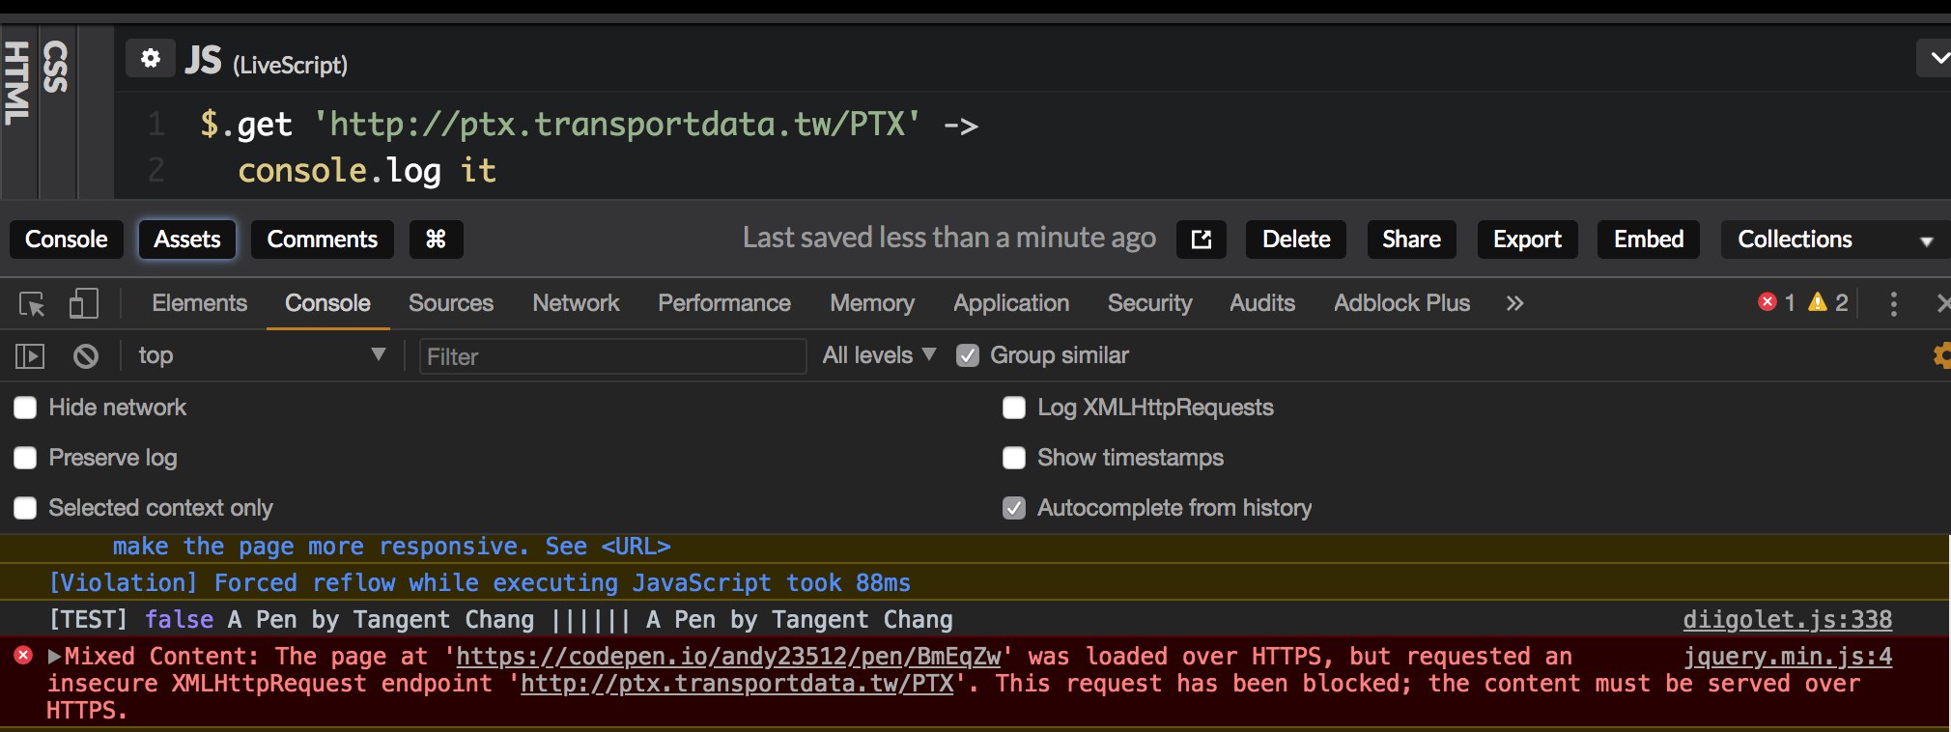
Task: Click the red error count icon
Action: 1767,302
